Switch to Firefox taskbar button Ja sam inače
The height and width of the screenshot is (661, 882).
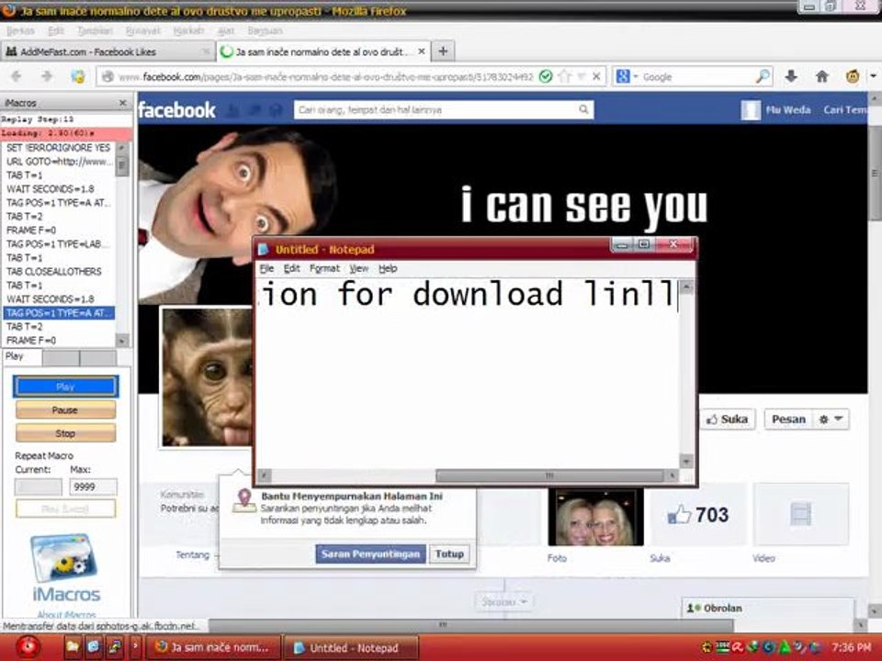tap(214, 648)
